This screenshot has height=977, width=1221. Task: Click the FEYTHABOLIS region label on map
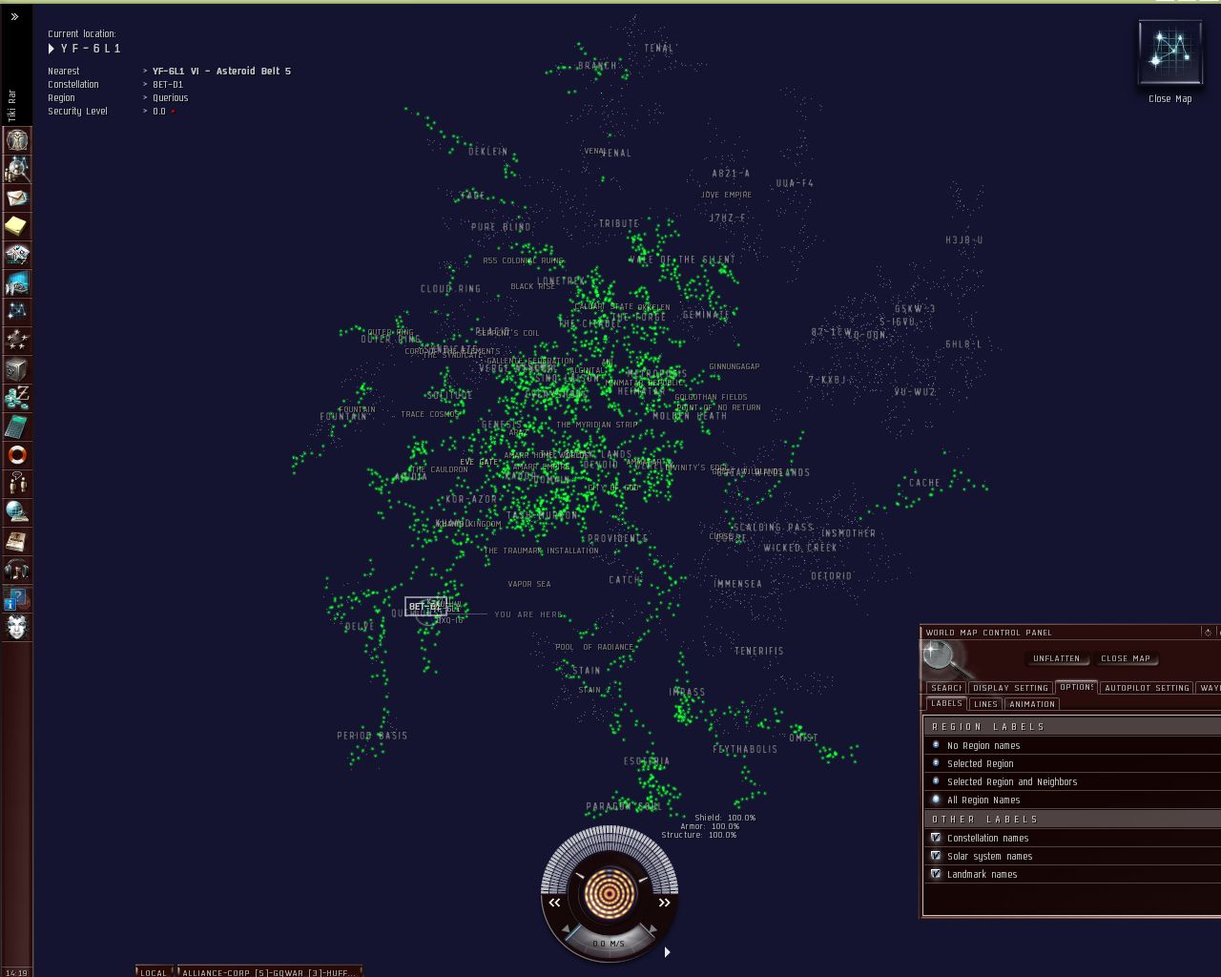[745, 749]
